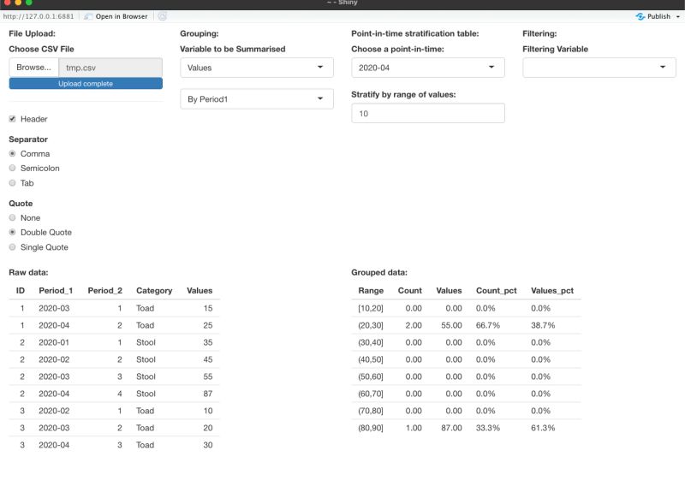Click the Browse button to choose a CSV
The height and width of the screenshot is (498, 685).
click(33, 67)
